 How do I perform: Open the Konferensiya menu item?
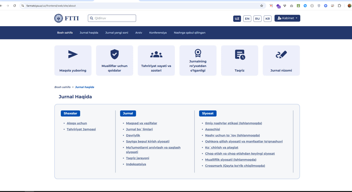click(x=158, y=33)
